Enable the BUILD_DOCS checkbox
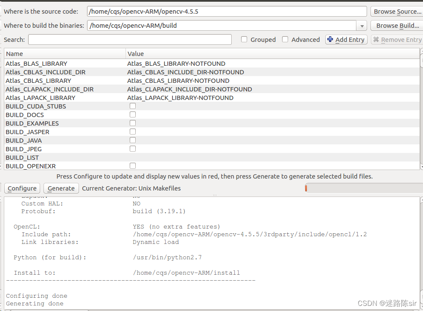423x311 pixels. tap(132, 114)
